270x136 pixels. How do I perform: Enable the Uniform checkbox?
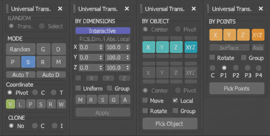[78, 88]
